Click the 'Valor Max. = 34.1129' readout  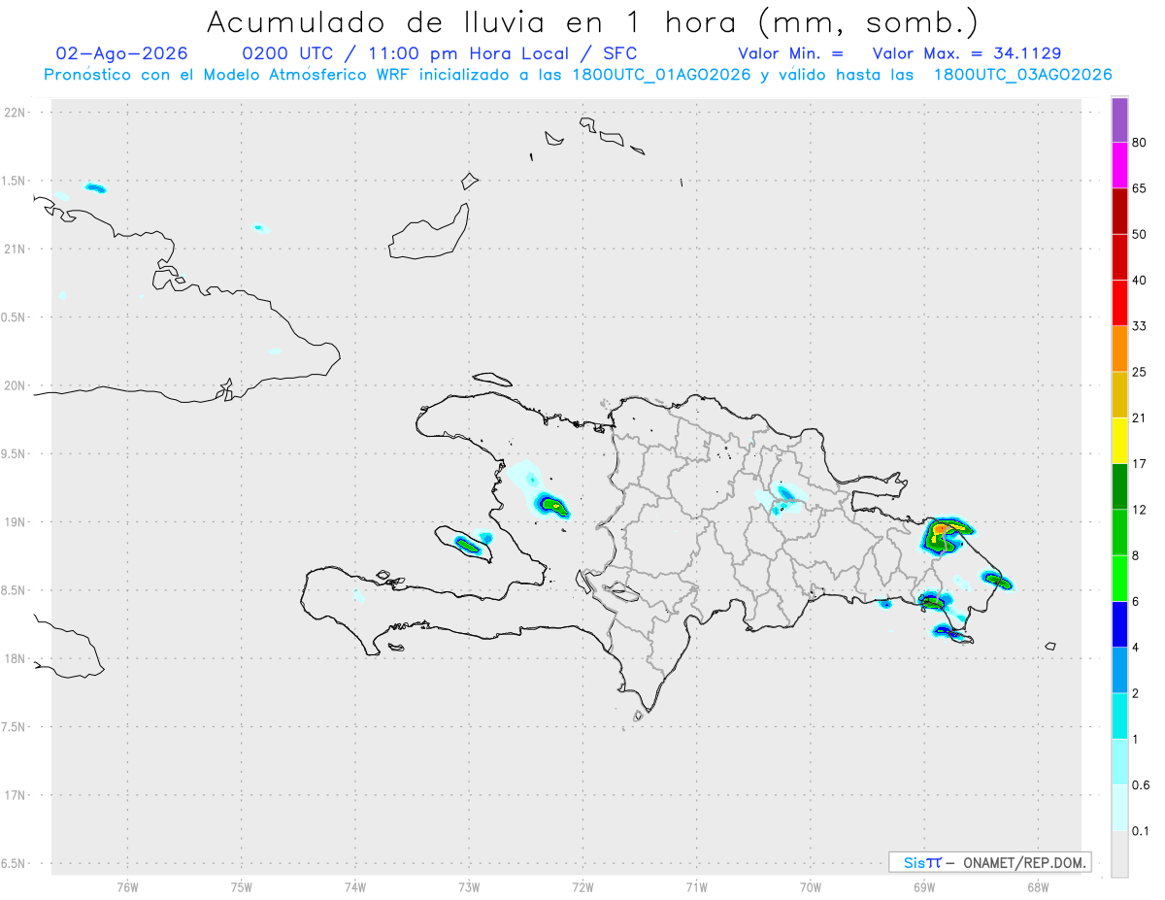click(x=967, y=53)
